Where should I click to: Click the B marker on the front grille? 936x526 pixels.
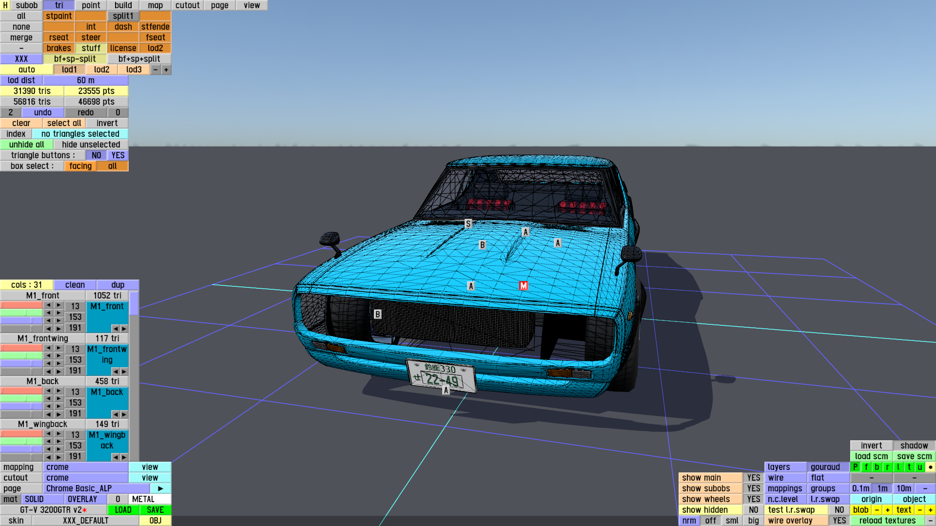click(377, 314)
